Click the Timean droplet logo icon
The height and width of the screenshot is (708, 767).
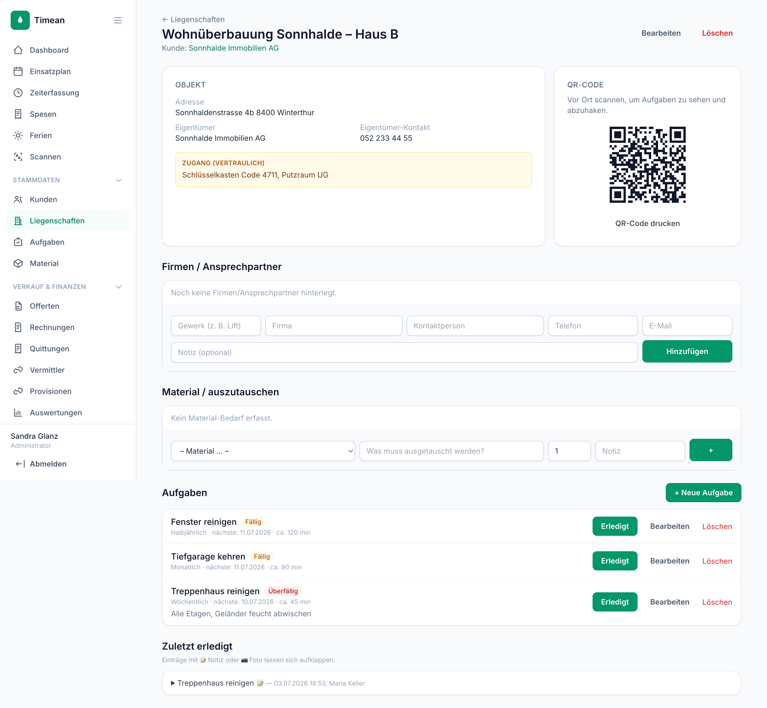(20, 20)
